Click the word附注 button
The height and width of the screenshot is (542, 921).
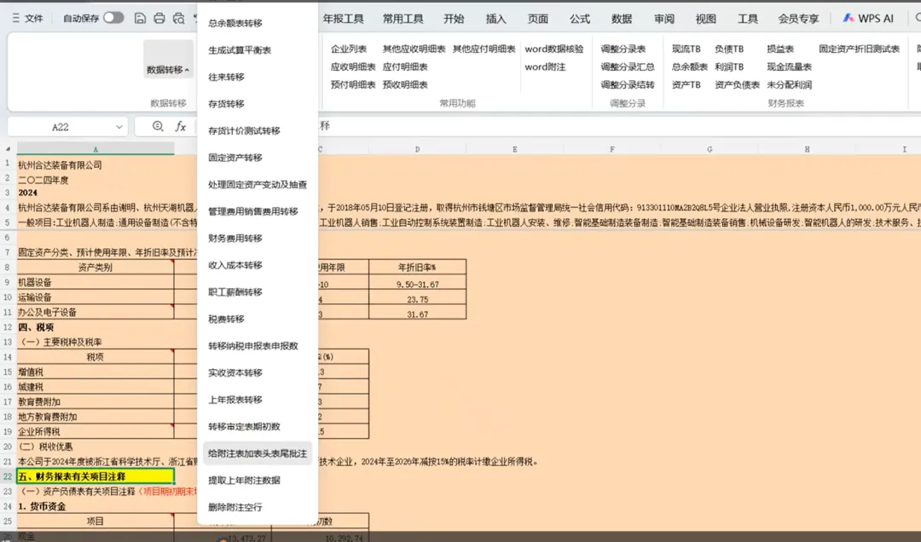click(545, 67)
